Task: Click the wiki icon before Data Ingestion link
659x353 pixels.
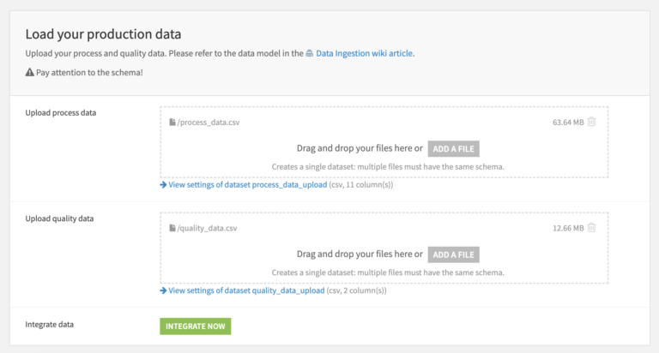Action: click(309, 53)
